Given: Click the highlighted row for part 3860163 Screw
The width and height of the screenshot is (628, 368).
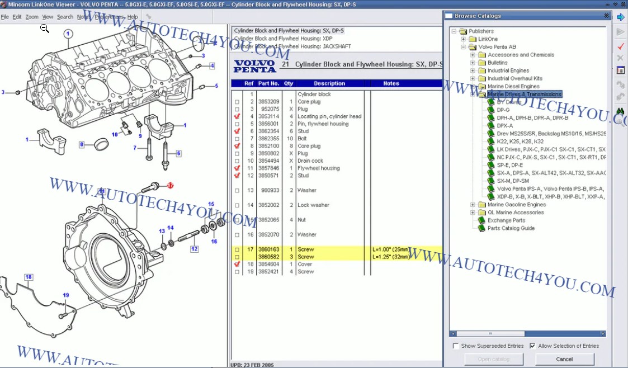Looking at the screenshot, I should [308, 249].
